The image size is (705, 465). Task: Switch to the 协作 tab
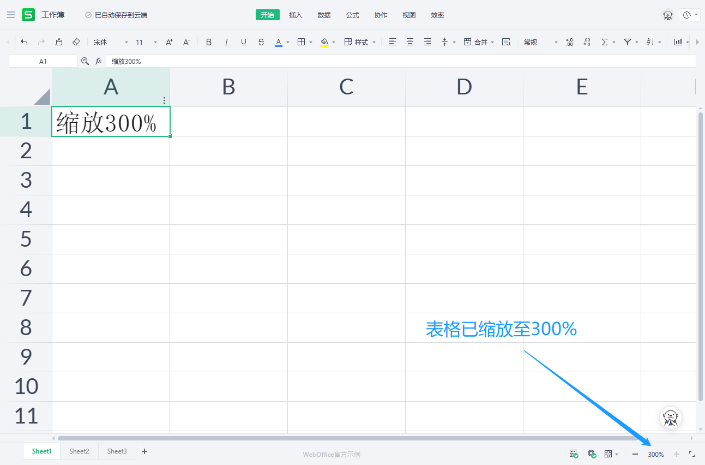point(381,15)
